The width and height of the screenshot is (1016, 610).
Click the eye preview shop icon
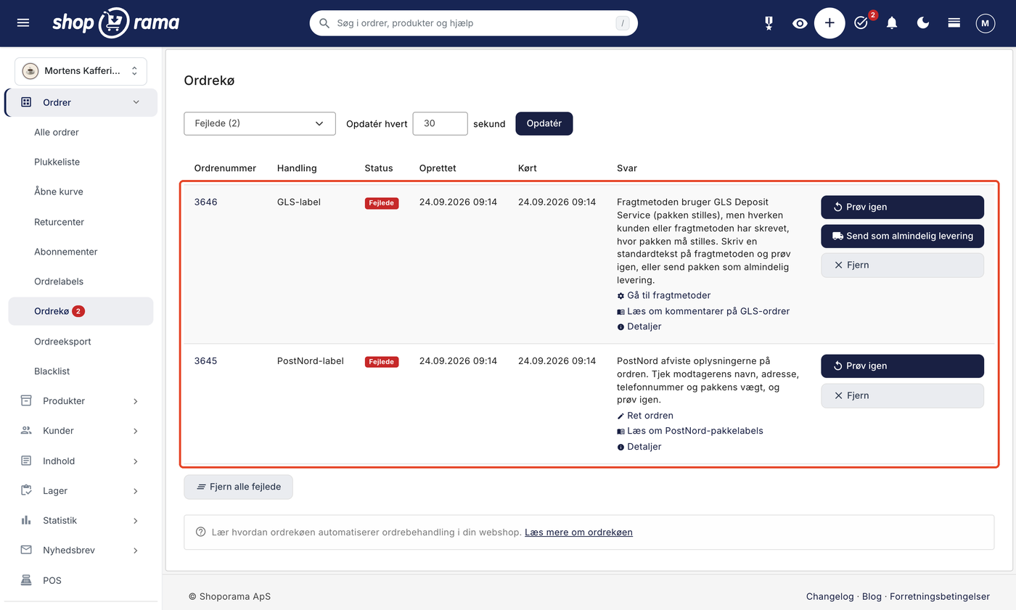(x=800, y=23)
